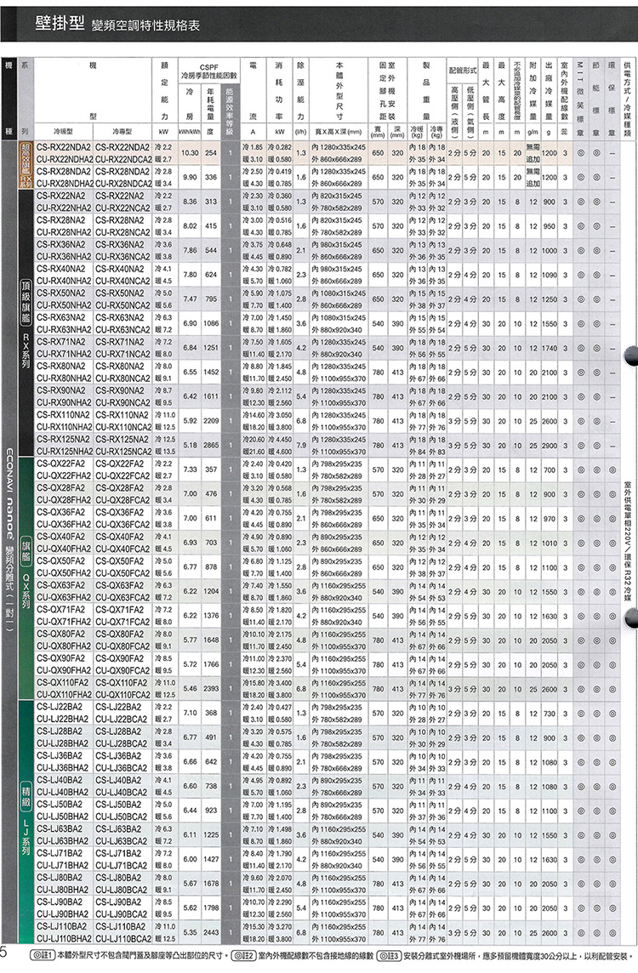Click CSPF value '9.90'
The height and width of the screenshot is (973, 638).
[x=190, y=177]
